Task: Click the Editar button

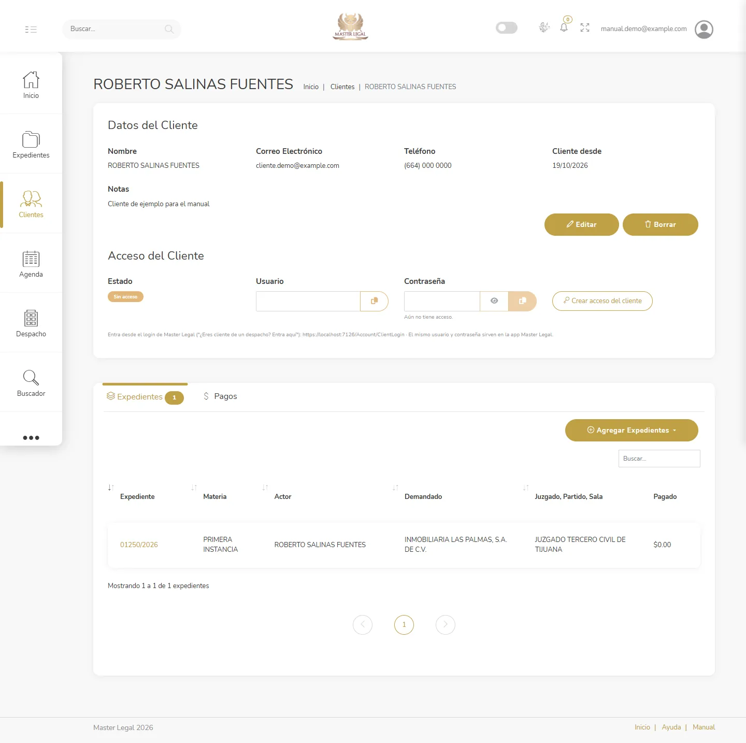Action: tap(581, 224)
